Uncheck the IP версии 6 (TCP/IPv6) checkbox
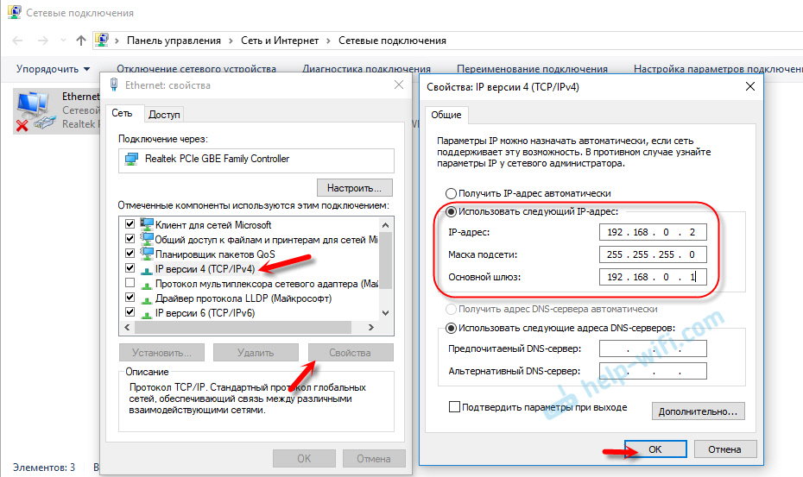Viewport: 803px width, 477px height. click(x=130, y=312)
